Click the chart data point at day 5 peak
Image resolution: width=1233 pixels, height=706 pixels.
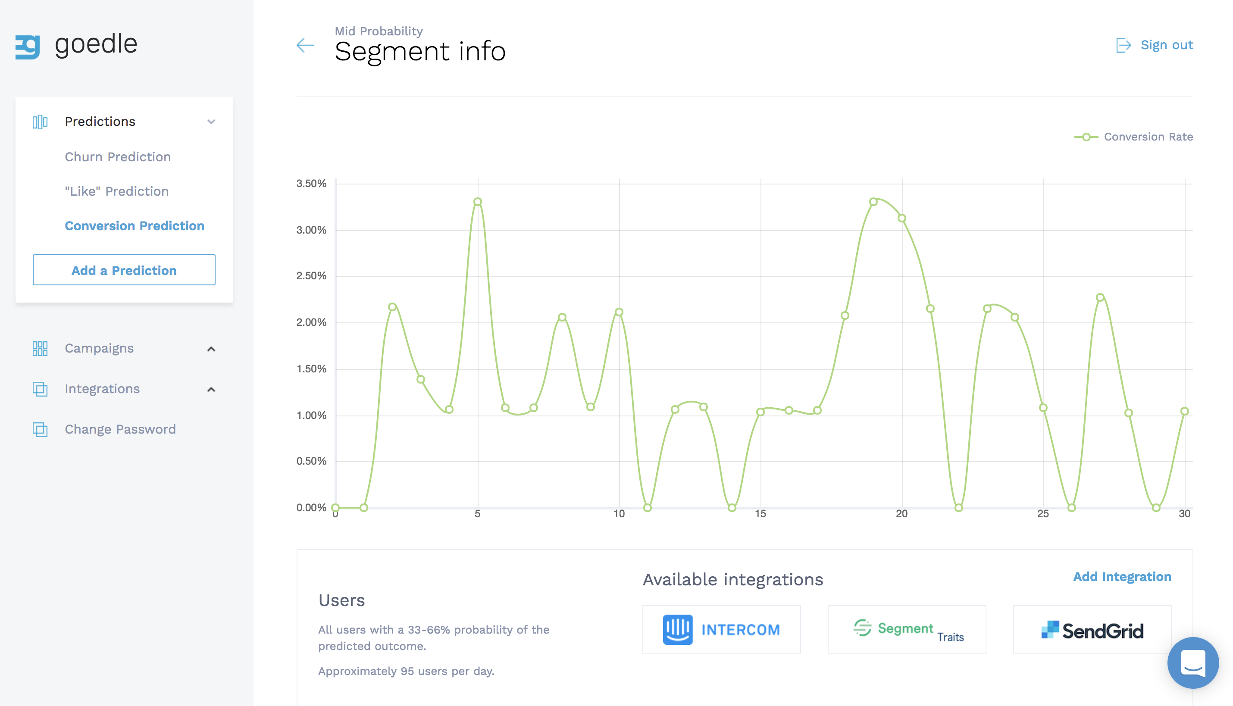[478, 202]
